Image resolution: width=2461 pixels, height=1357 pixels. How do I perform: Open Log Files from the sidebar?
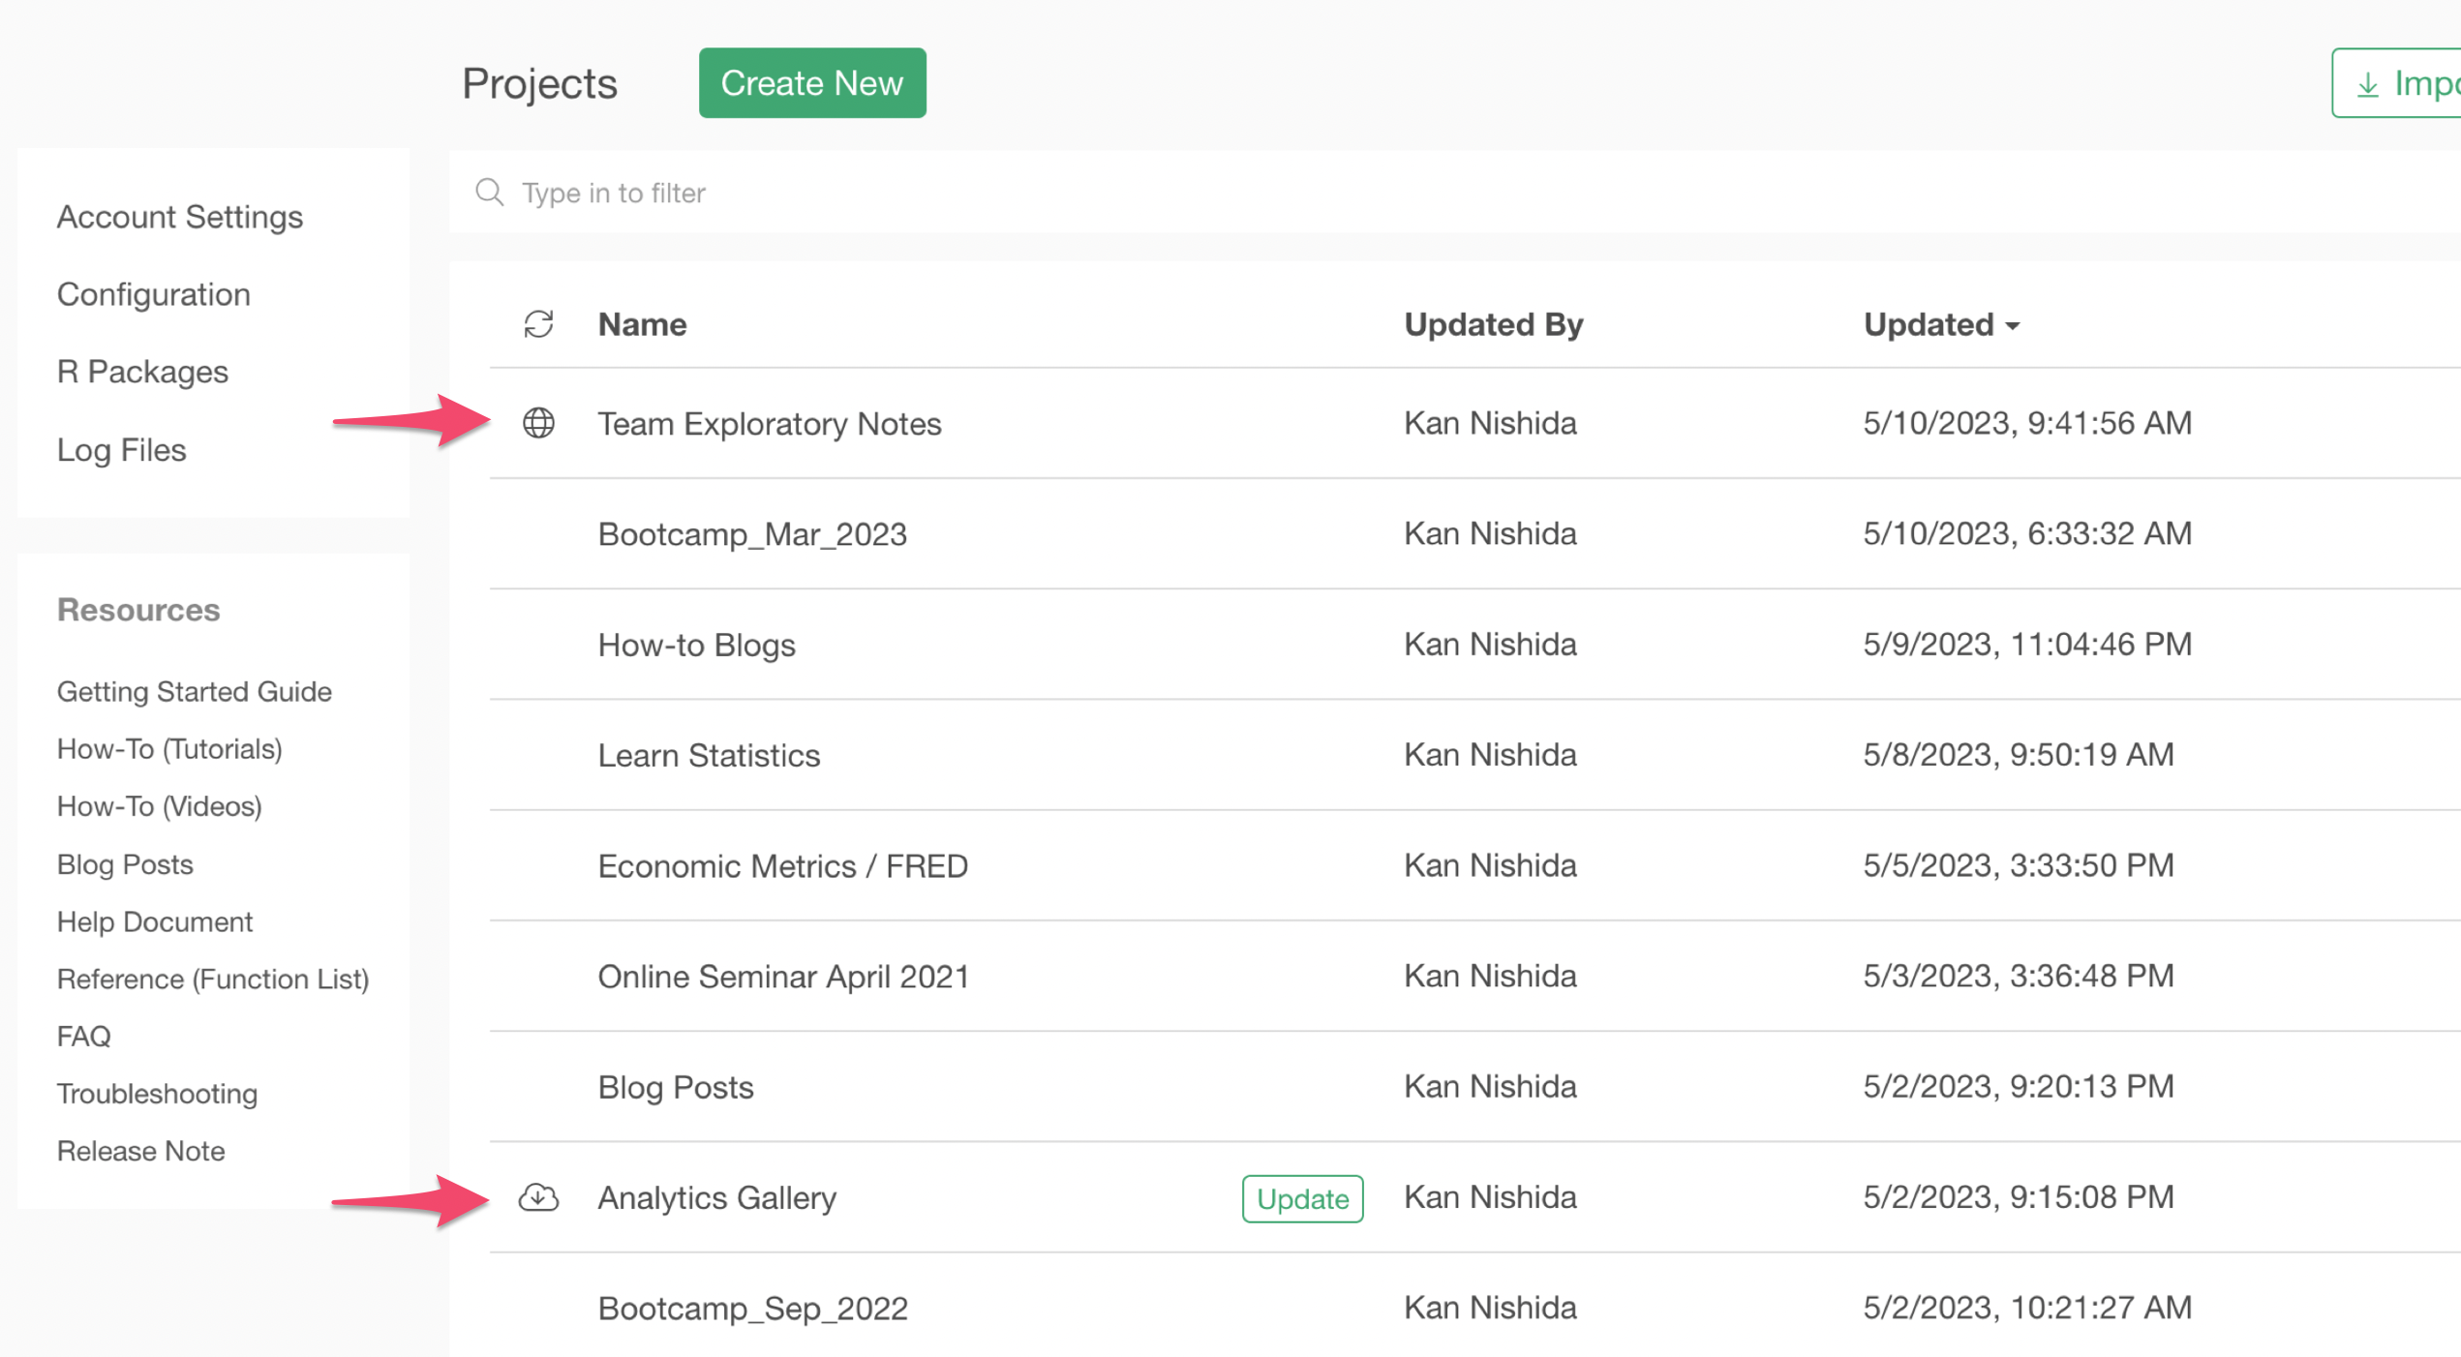pos(121,450)
